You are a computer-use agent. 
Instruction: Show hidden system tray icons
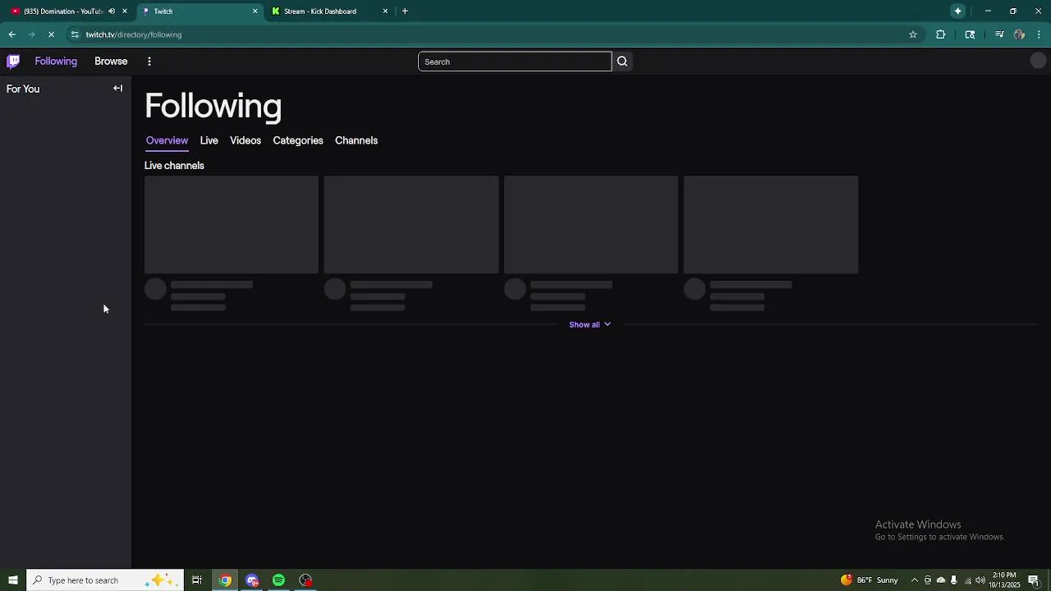click(915, 580)
